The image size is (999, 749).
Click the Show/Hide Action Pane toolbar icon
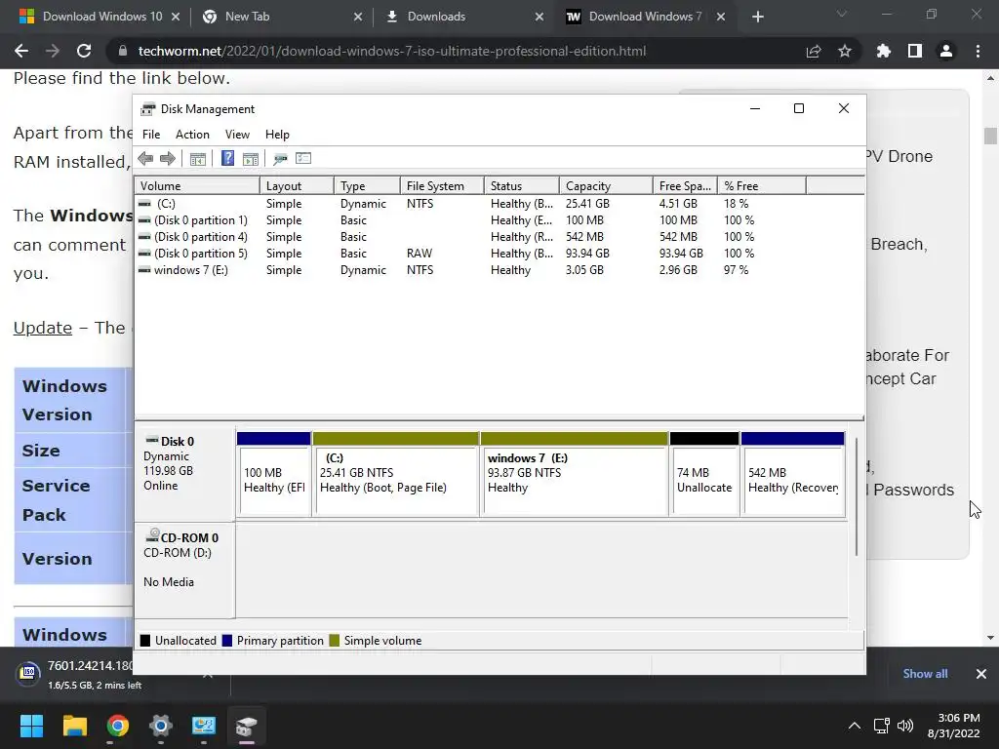point(251,159)
